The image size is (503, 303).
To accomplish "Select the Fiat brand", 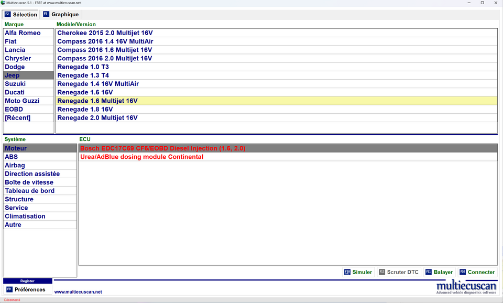I will click(28, 41).
